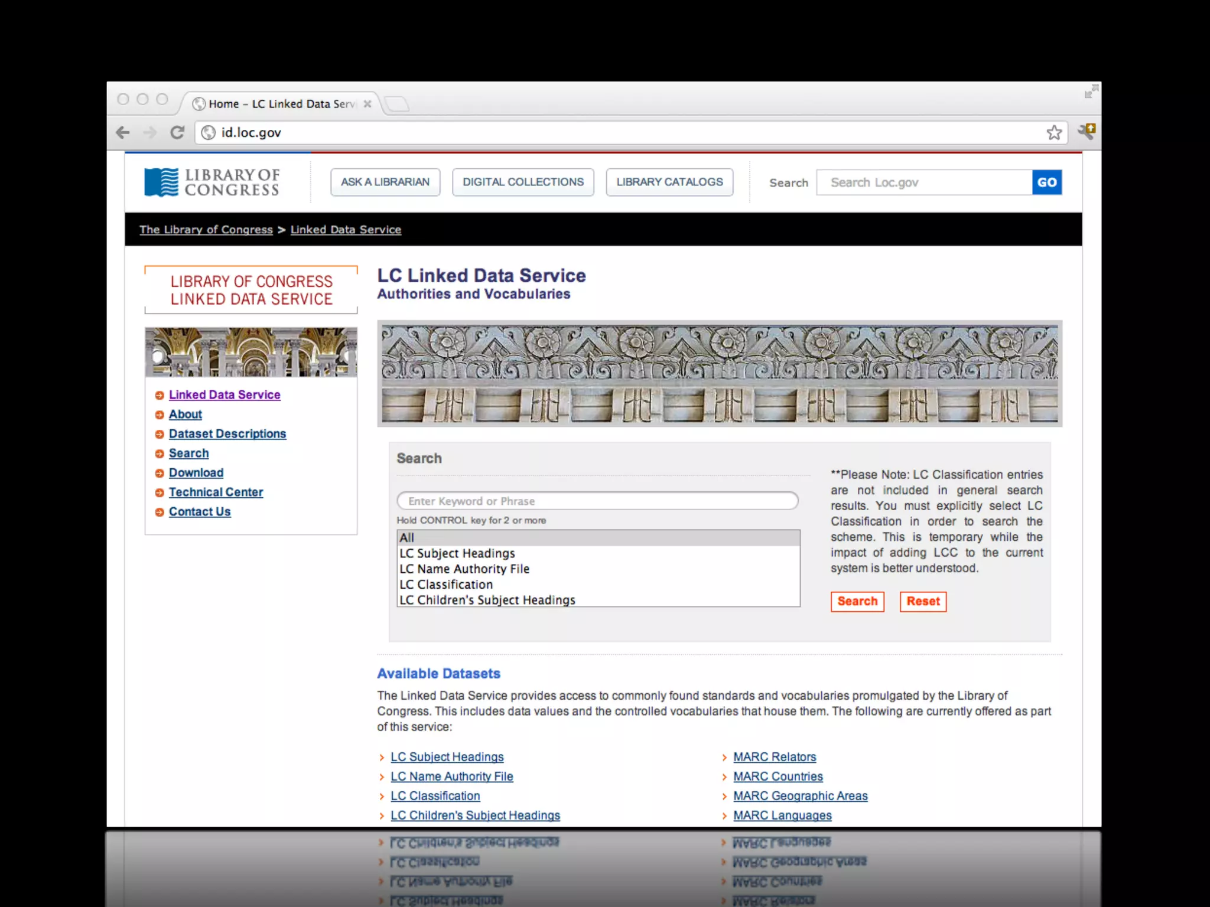Open the Library Catalogs menu button
This screenshot has width=1210, height=907.
coord(669,182)
